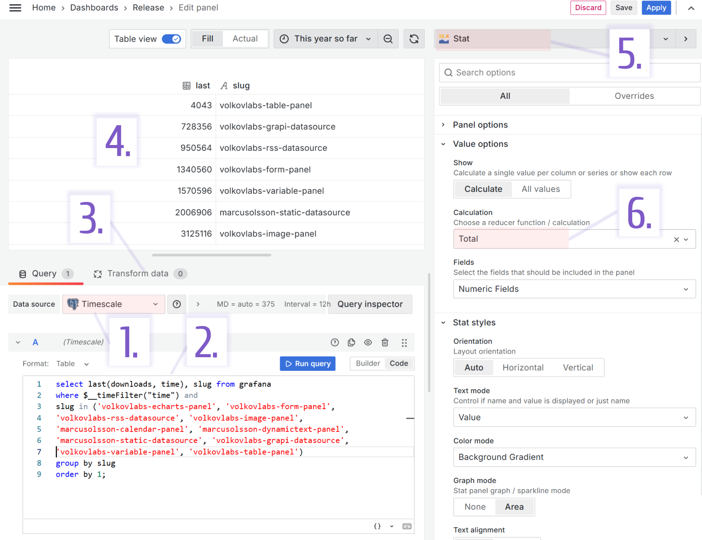
Task: Click the search magnifier icon
Action: click(x=448, y=72)
